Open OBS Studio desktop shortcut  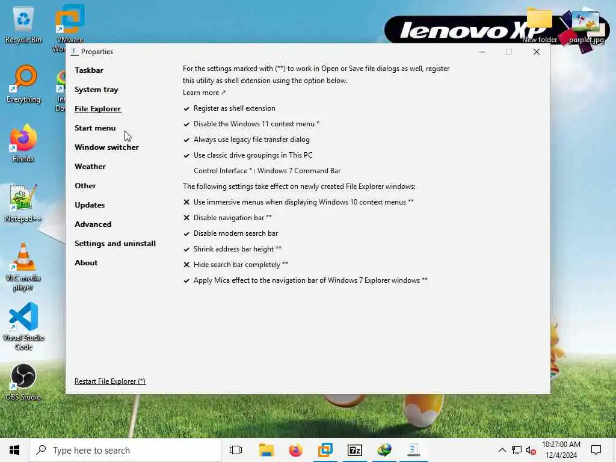[23, 382]
